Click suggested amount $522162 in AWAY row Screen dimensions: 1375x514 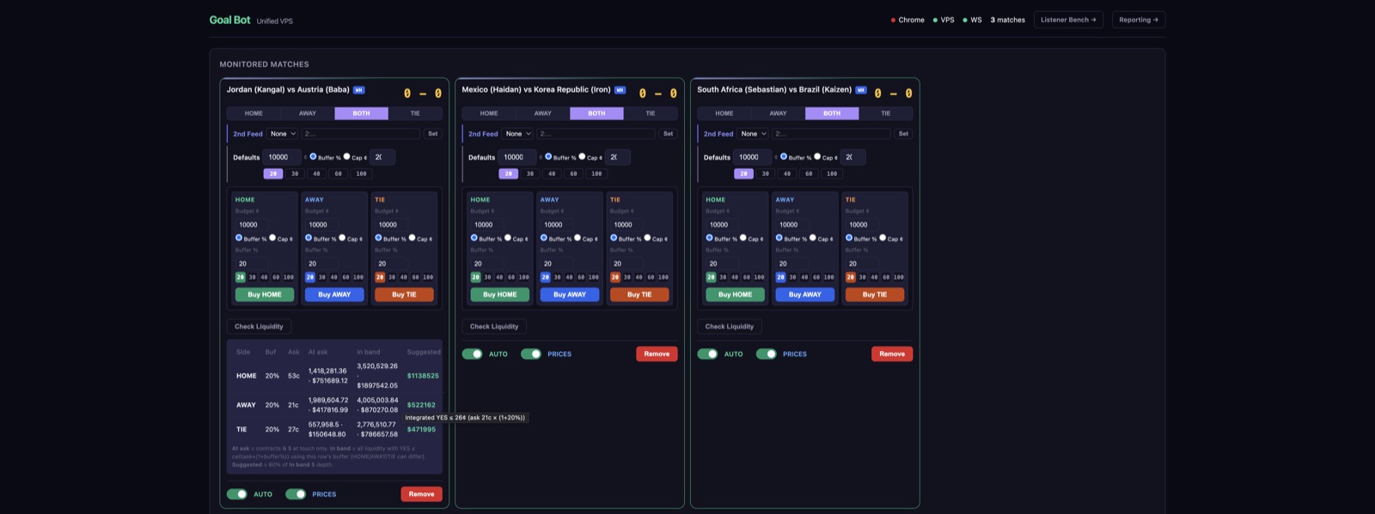click(x=421, y=405)
